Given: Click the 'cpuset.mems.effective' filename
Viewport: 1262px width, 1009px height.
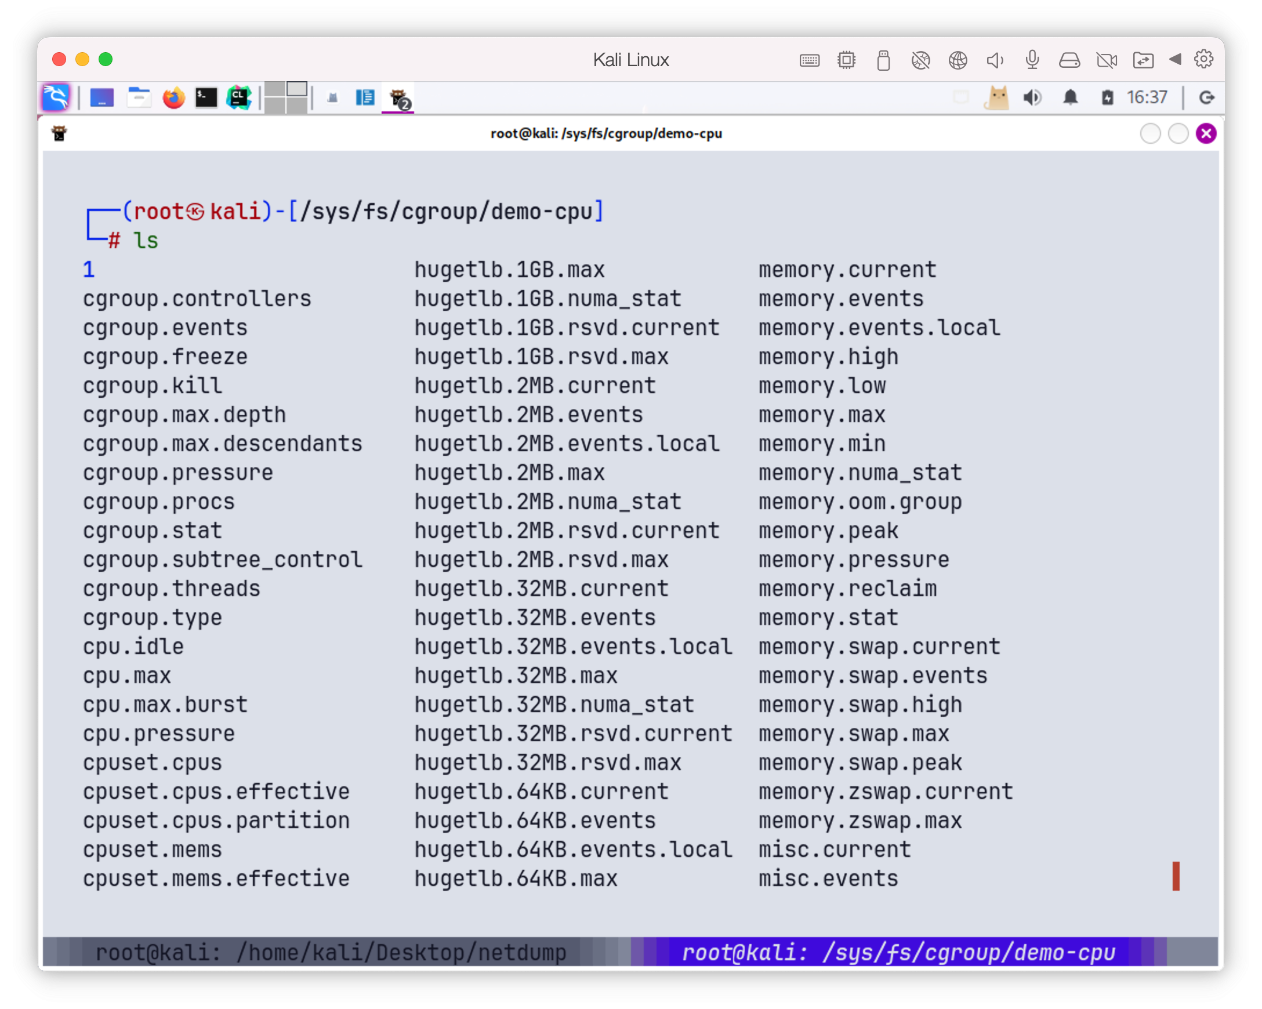Looking at the screenshot, I should pyautogui.click(x=216, y=879).
